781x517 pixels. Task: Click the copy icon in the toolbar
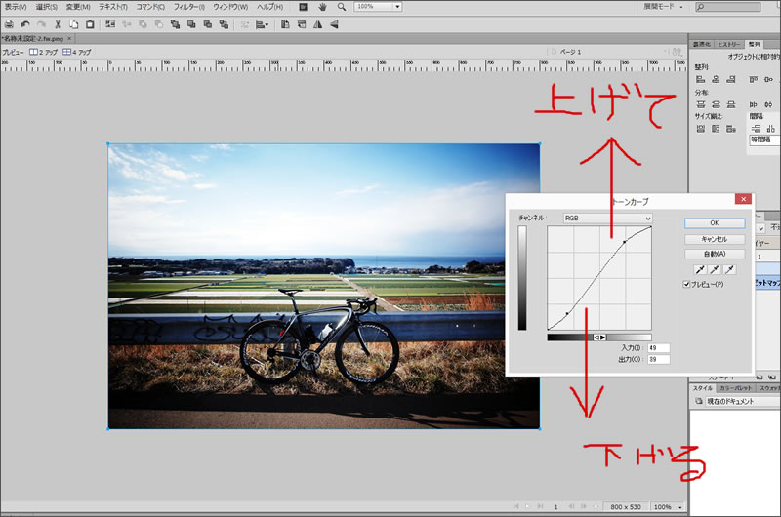pos(74,24)
